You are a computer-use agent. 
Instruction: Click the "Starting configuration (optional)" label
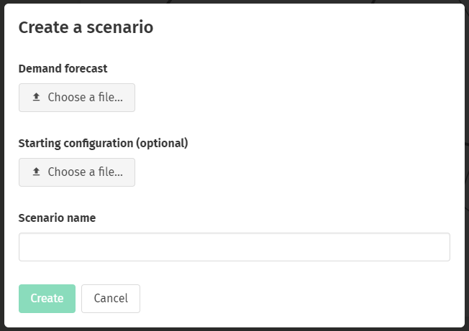[103, 144]
